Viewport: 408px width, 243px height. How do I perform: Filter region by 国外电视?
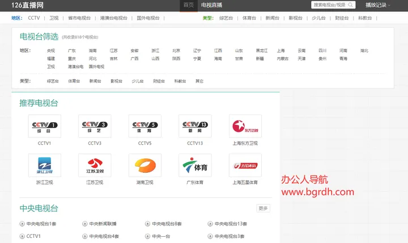click(96, 67)
